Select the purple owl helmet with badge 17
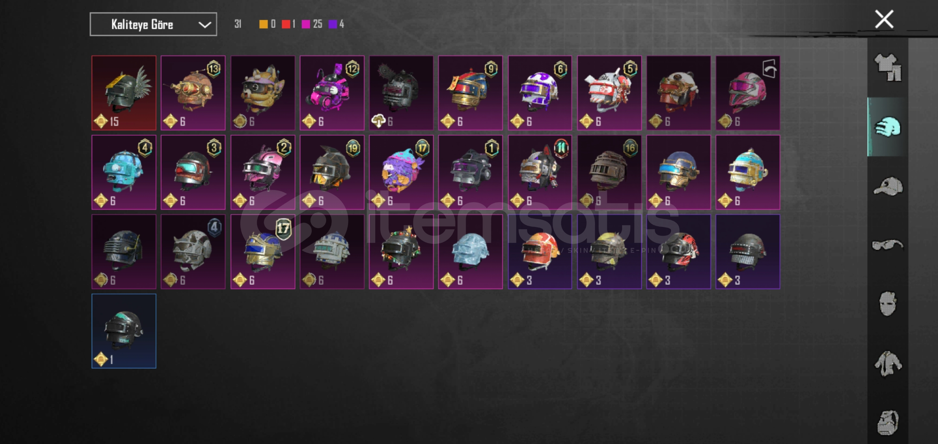Viewport: 938px width, 444px height. [x=401, y=172]
